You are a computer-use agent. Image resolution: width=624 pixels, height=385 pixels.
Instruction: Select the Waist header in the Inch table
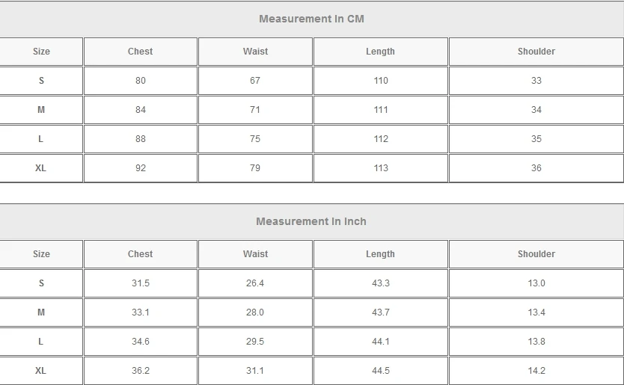point(255,254)
